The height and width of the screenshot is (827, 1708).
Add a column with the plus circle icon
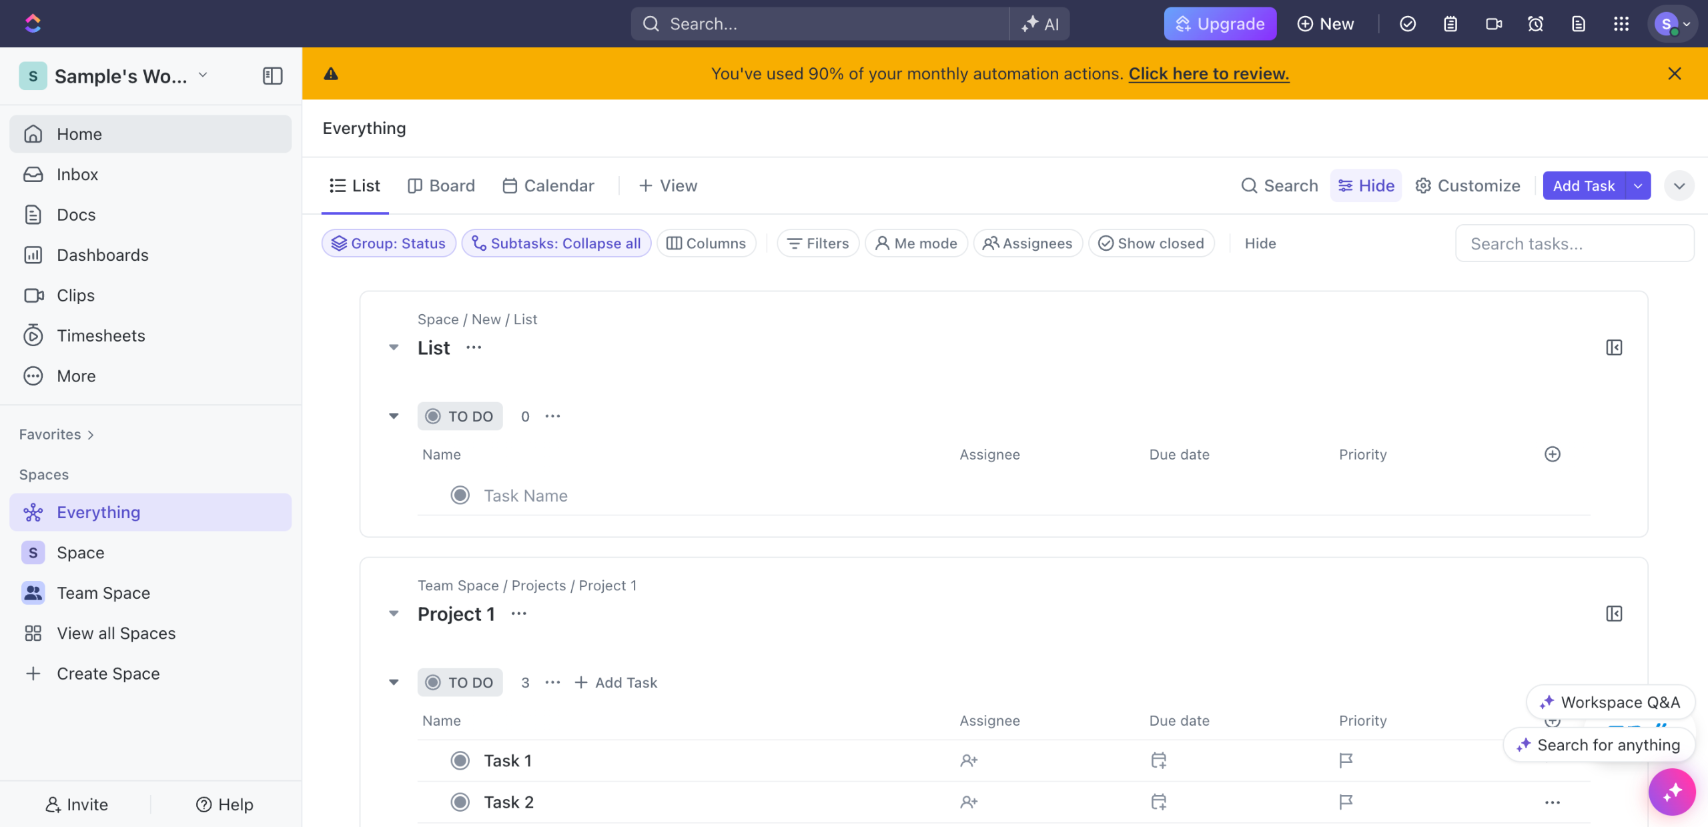[x=1553, y=454]
